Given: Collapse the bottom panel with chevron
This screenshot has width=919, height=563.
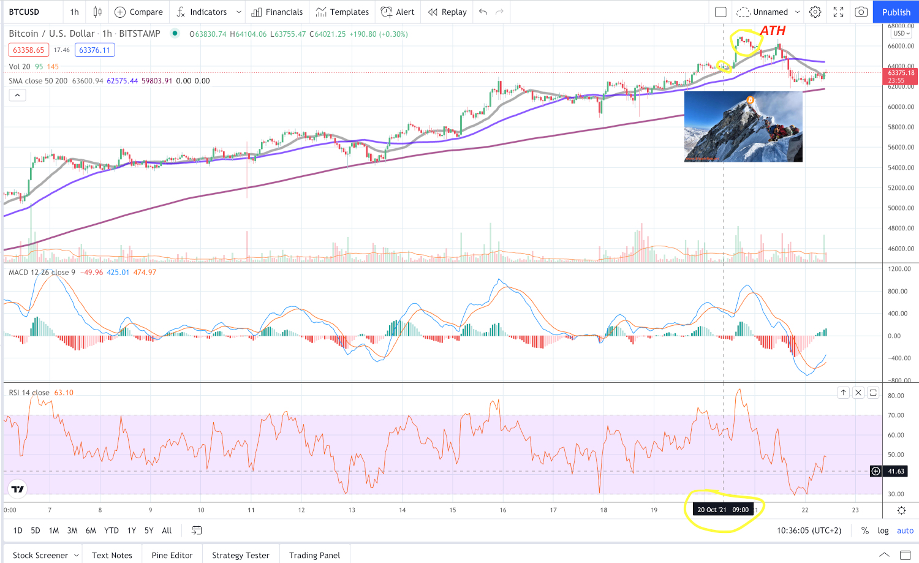Looking at the screenshot, I should point(883,555).
